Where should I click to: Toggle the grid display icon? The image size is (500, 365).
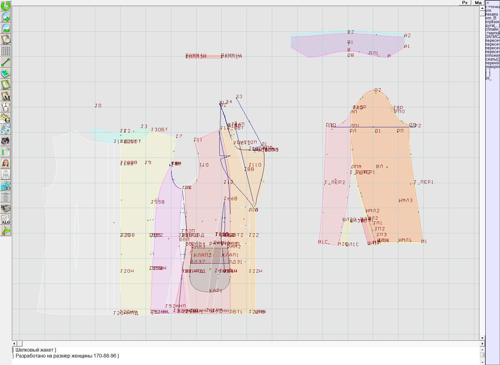(x=6, y=51)
